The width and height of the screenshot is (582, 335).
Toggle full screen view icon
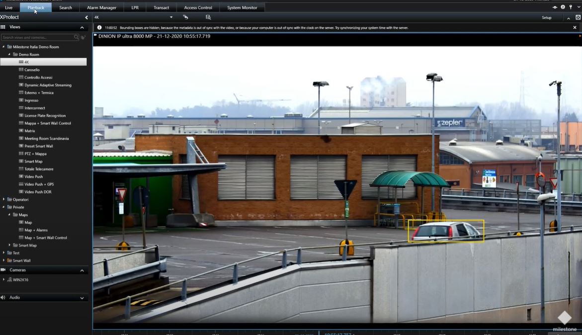coord(578,17)
